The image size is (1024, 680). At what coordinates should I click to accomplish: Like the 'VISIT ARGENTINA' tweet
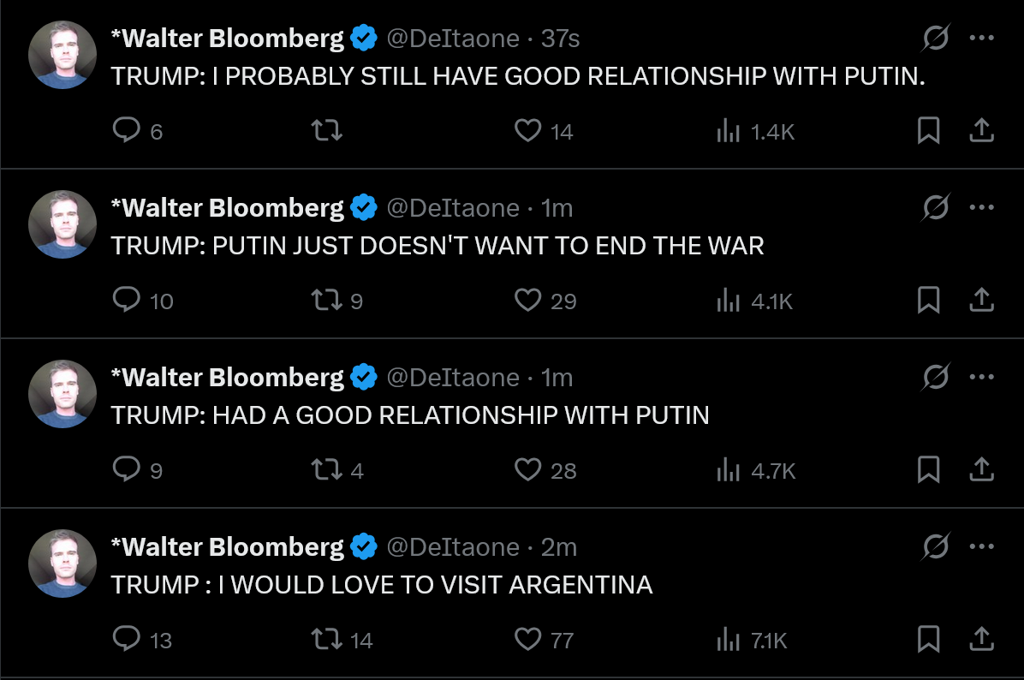[x=528, y=639]
